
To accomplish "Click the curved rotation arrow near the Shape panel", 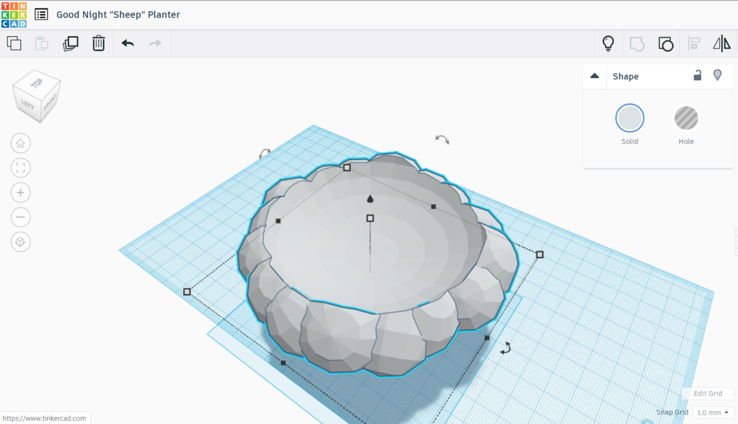I will [442, 139].
